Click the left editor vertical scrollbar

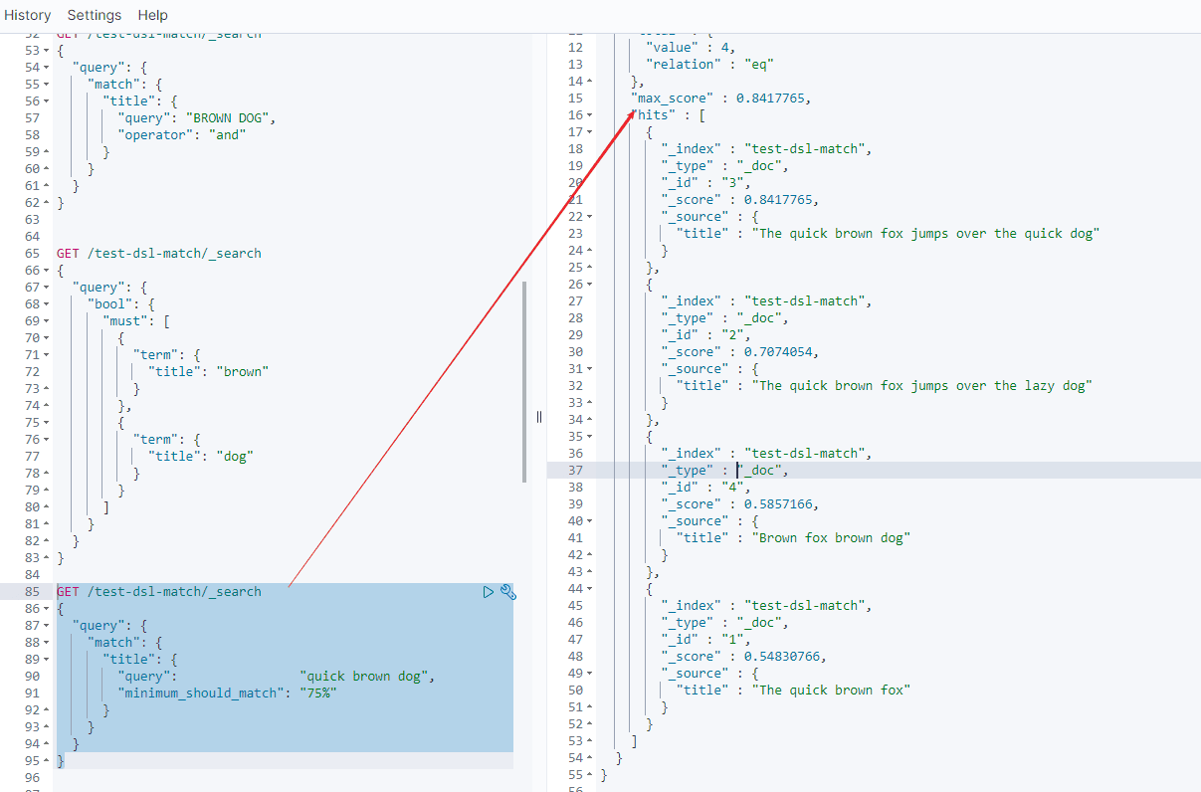pos(523,382)
